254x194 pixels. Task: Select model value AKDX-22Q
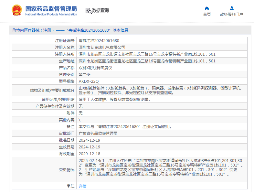point(89,81)
